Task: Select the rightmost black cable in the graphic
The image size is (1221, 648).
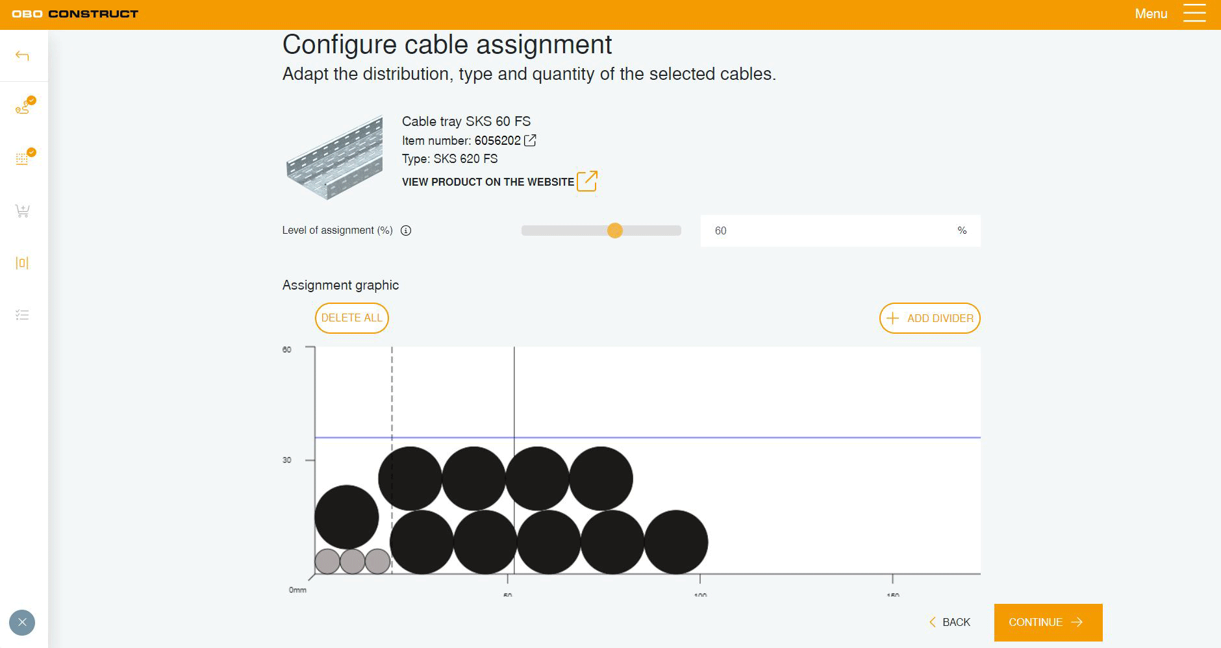Action: coord(675,542)
